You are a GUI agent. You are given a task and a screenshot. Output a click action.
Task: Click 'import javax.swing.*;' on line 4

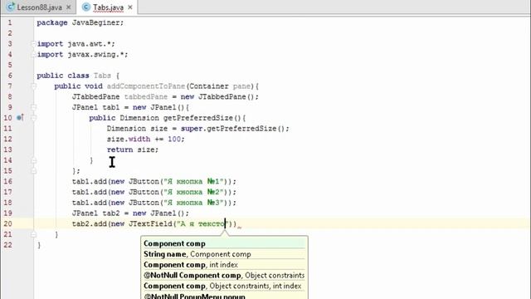click(82, 54)
